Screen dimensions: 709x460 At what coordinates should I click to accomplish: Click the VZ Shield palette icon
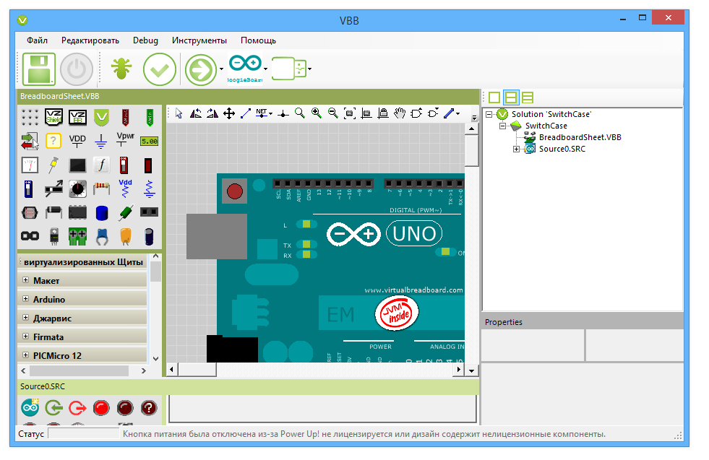(53, 117)
